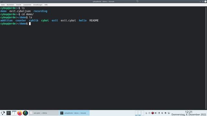
Task: Open battery status in system tray
Action: 156,113
